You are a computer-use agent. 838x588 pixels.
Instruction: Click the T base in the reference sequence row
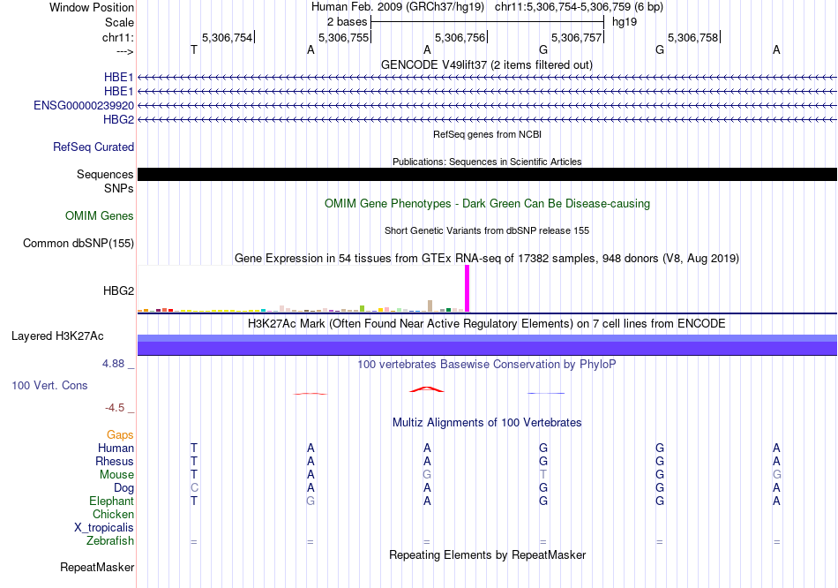tap(194, 49)
